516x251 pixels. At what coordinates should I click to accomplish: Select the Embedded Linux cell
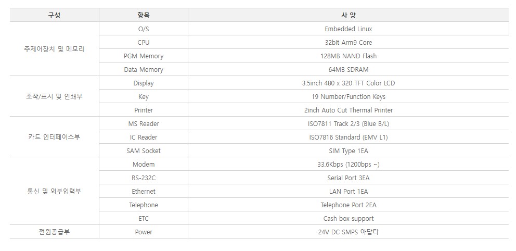pos(348,29)
